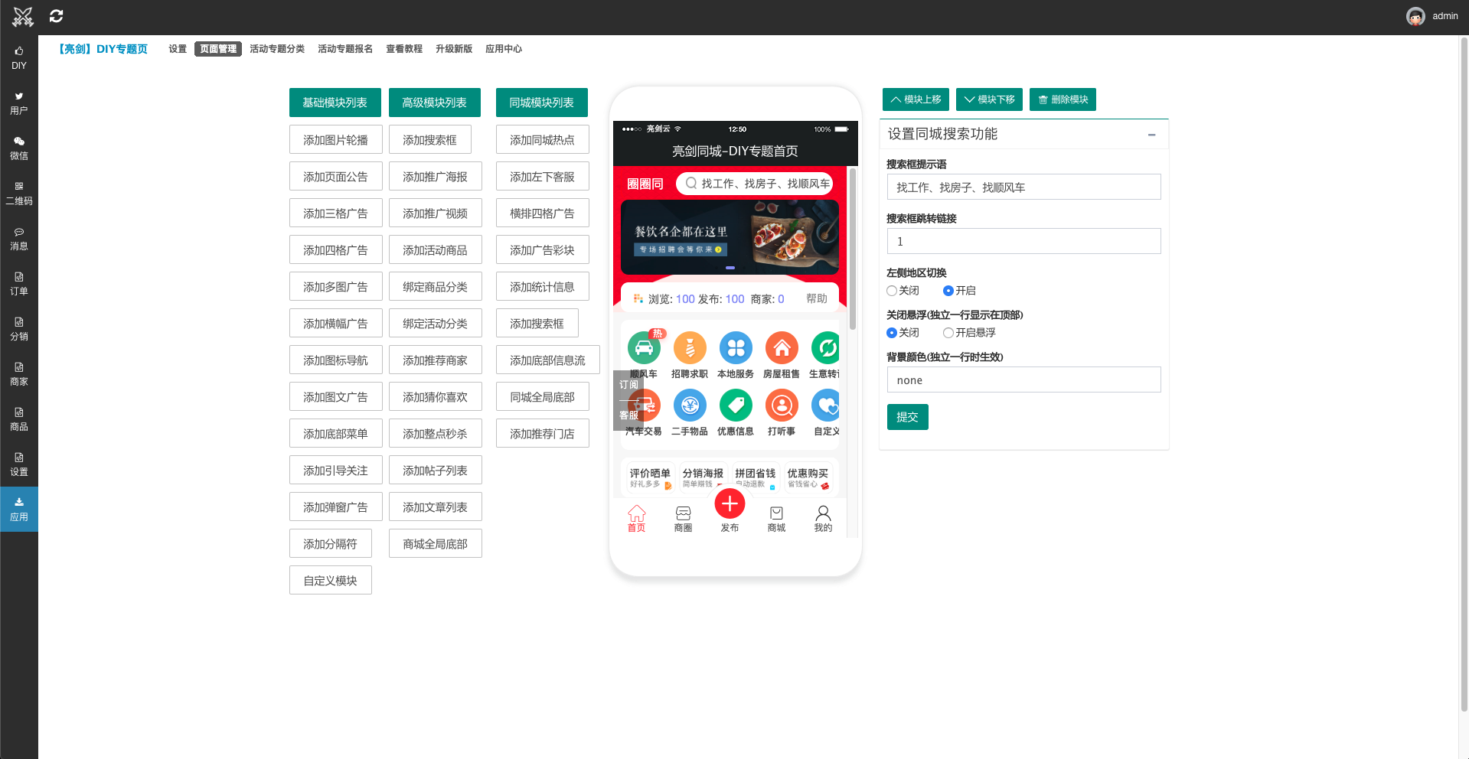Open the DIY section from the left sidebar
This screenshot has height=759, width=1469.
pyautogui.click(x=18, y=57)
